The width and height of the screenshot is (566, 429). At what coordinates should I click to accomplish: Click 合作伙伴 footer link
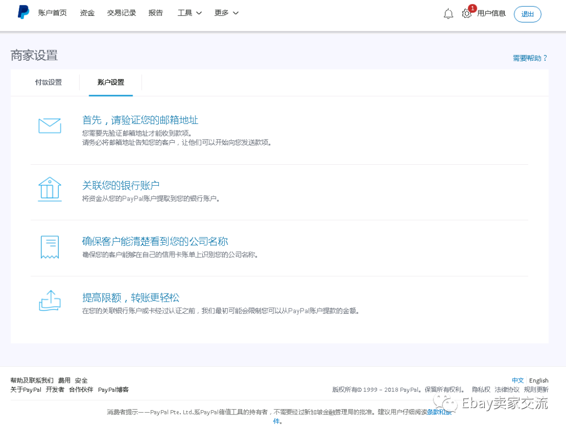(x=81, y=390)
